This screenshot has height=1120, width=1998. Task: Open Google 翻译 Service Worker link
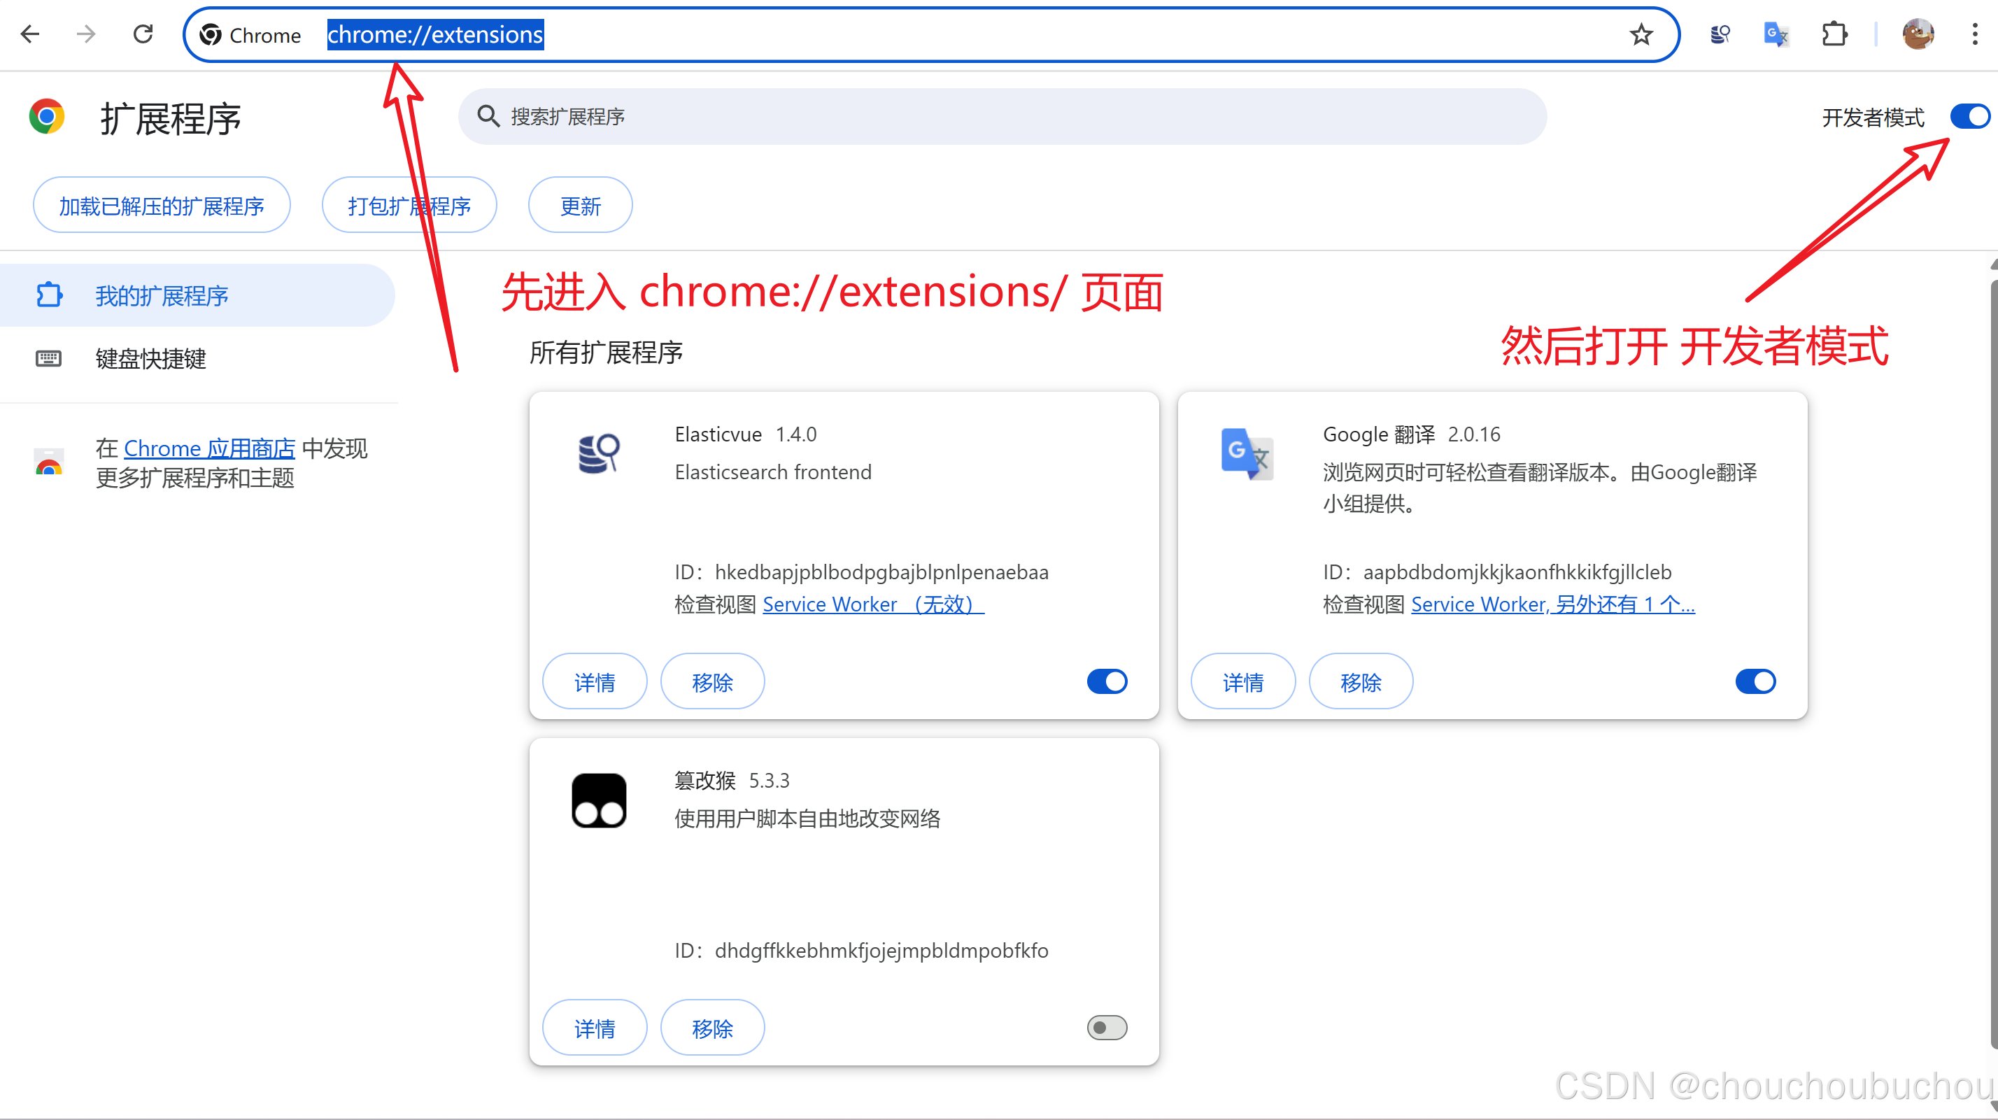(1553, 604)
